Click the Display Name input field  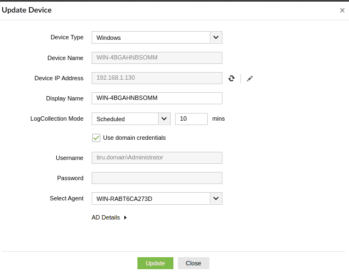(157, 98)
